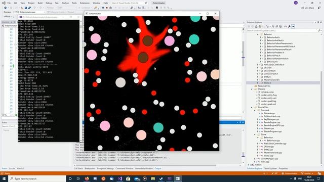Click the microphone icon in system tray
324x182 pixels.
coord(295,178)
